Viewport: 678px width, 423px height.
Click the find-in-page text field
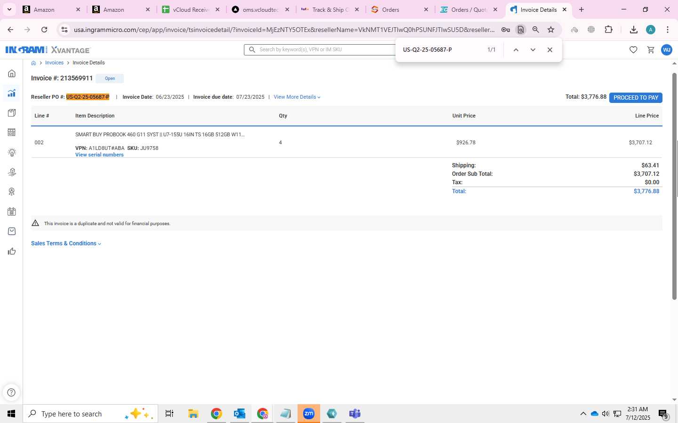tap(440, 50)
